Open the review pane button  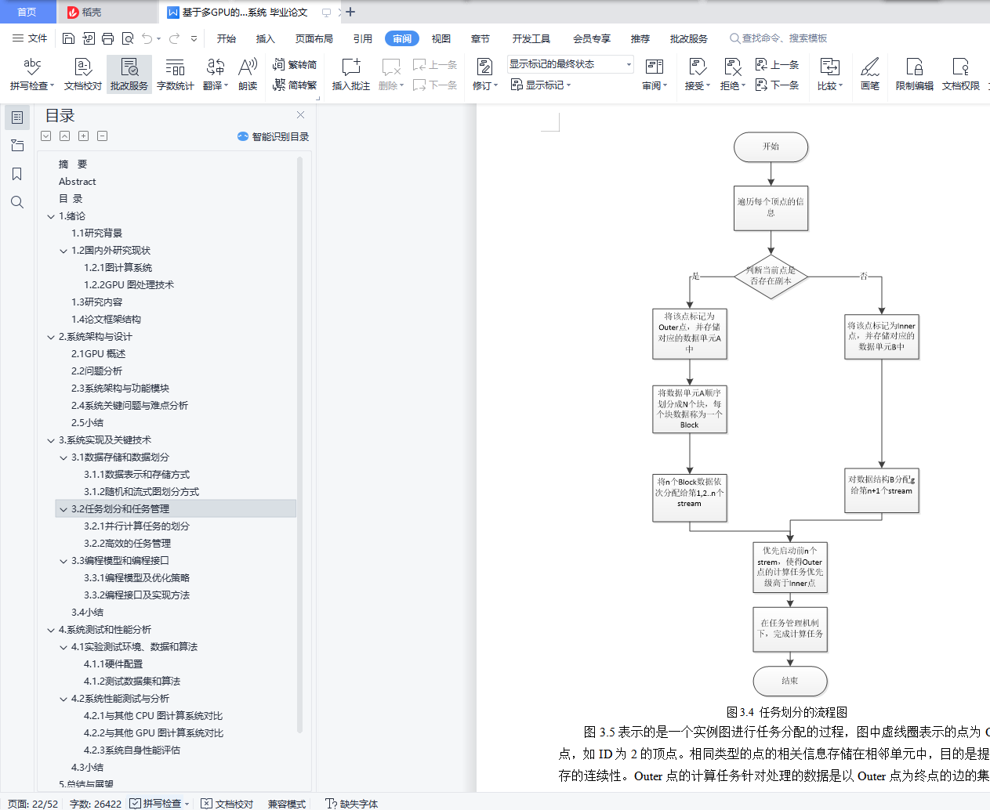655,74
